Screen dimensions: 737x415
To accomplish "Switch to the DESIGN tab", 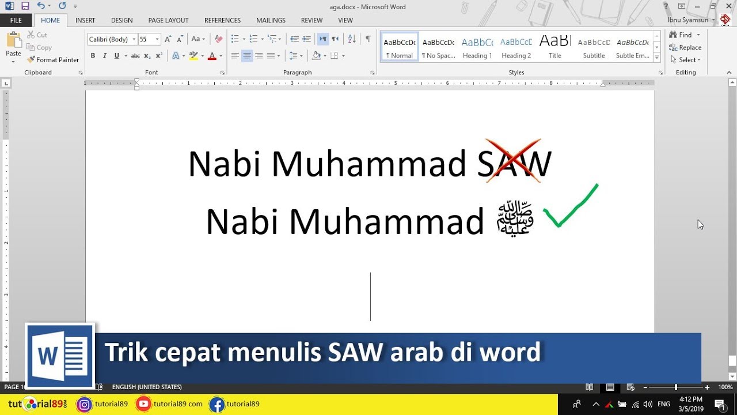I will point(121,20).
